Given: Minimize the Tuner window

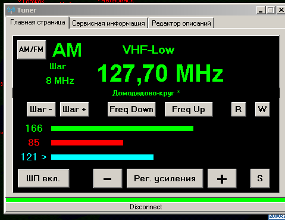Looking at the screenshot, I should click(x=261, y=10).
